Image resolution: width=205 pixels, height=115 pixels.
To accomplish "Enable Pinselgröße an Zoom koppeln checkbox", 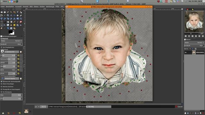I will (1, 89).
